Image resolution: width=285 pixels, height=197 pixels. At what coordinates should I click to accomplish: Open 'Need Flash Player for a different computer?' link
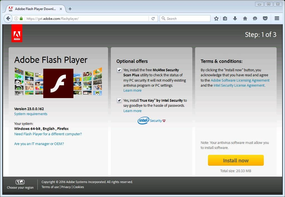pyautogui.click(x=48, y=134)
